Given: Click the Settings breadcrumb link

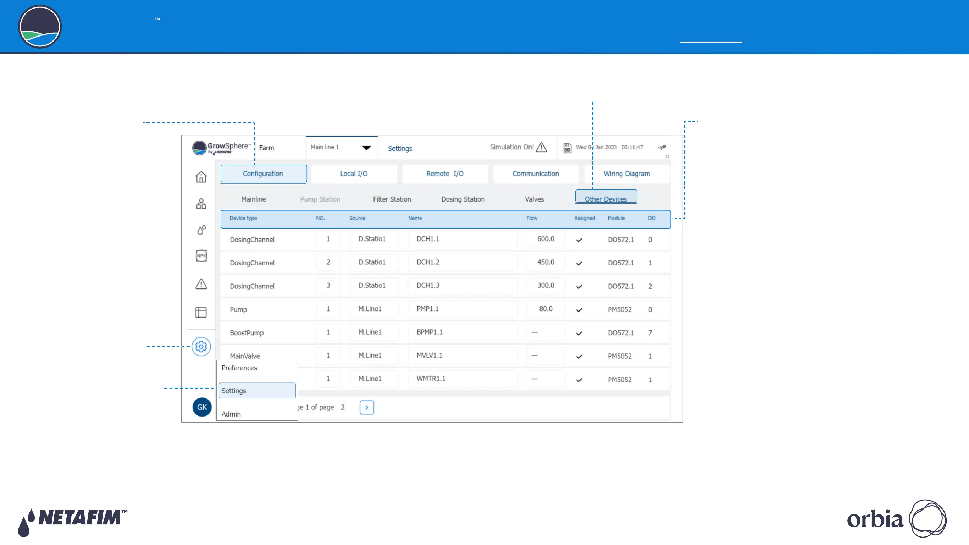Looking at the screenshot, I should pyautogui.click(x=400, y=148).
